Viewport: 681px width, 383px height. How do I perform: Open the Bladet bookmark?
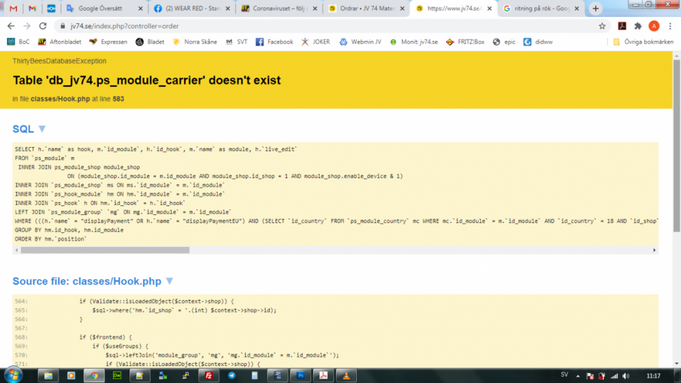pyautogui.click(x=150, y=42)
